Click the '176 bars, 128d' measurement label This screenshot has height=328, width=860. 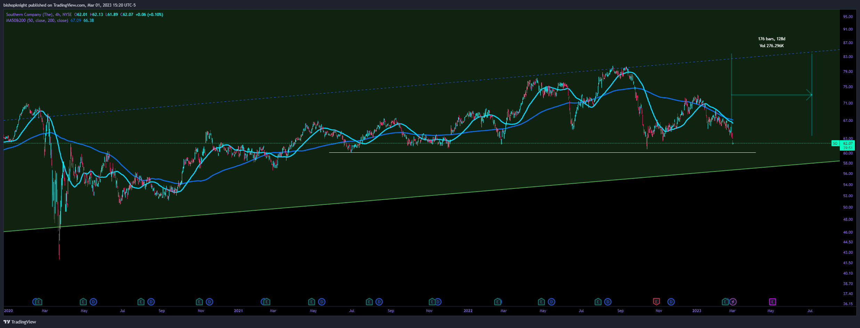pyautogui.click(x=772, y=39)
